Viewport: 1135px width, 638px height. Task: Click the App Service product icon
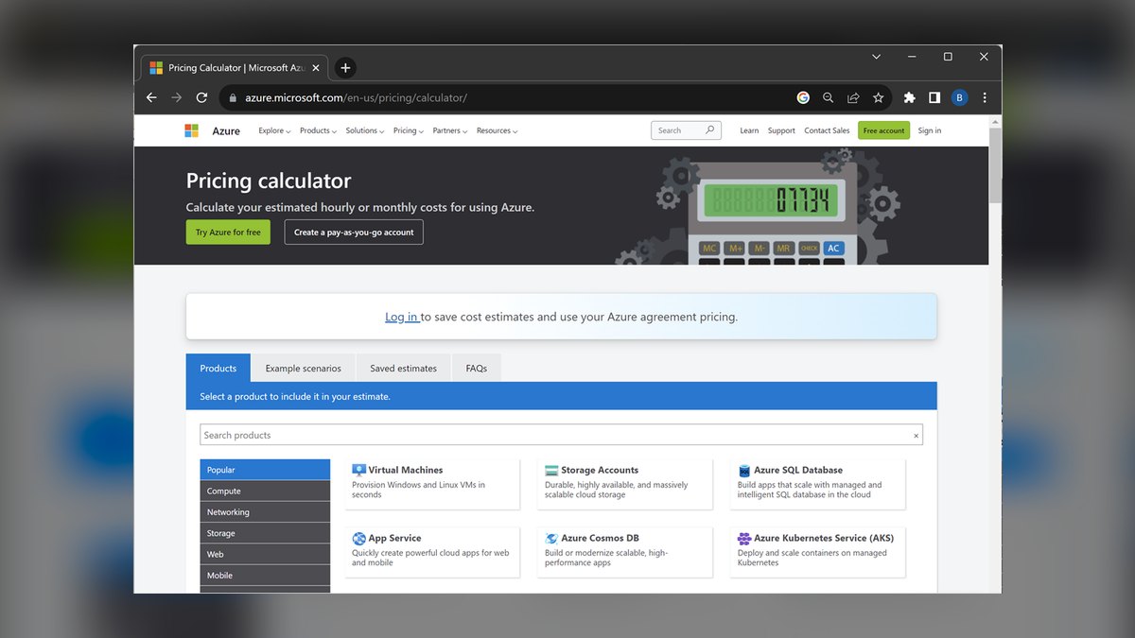(358, 538)
